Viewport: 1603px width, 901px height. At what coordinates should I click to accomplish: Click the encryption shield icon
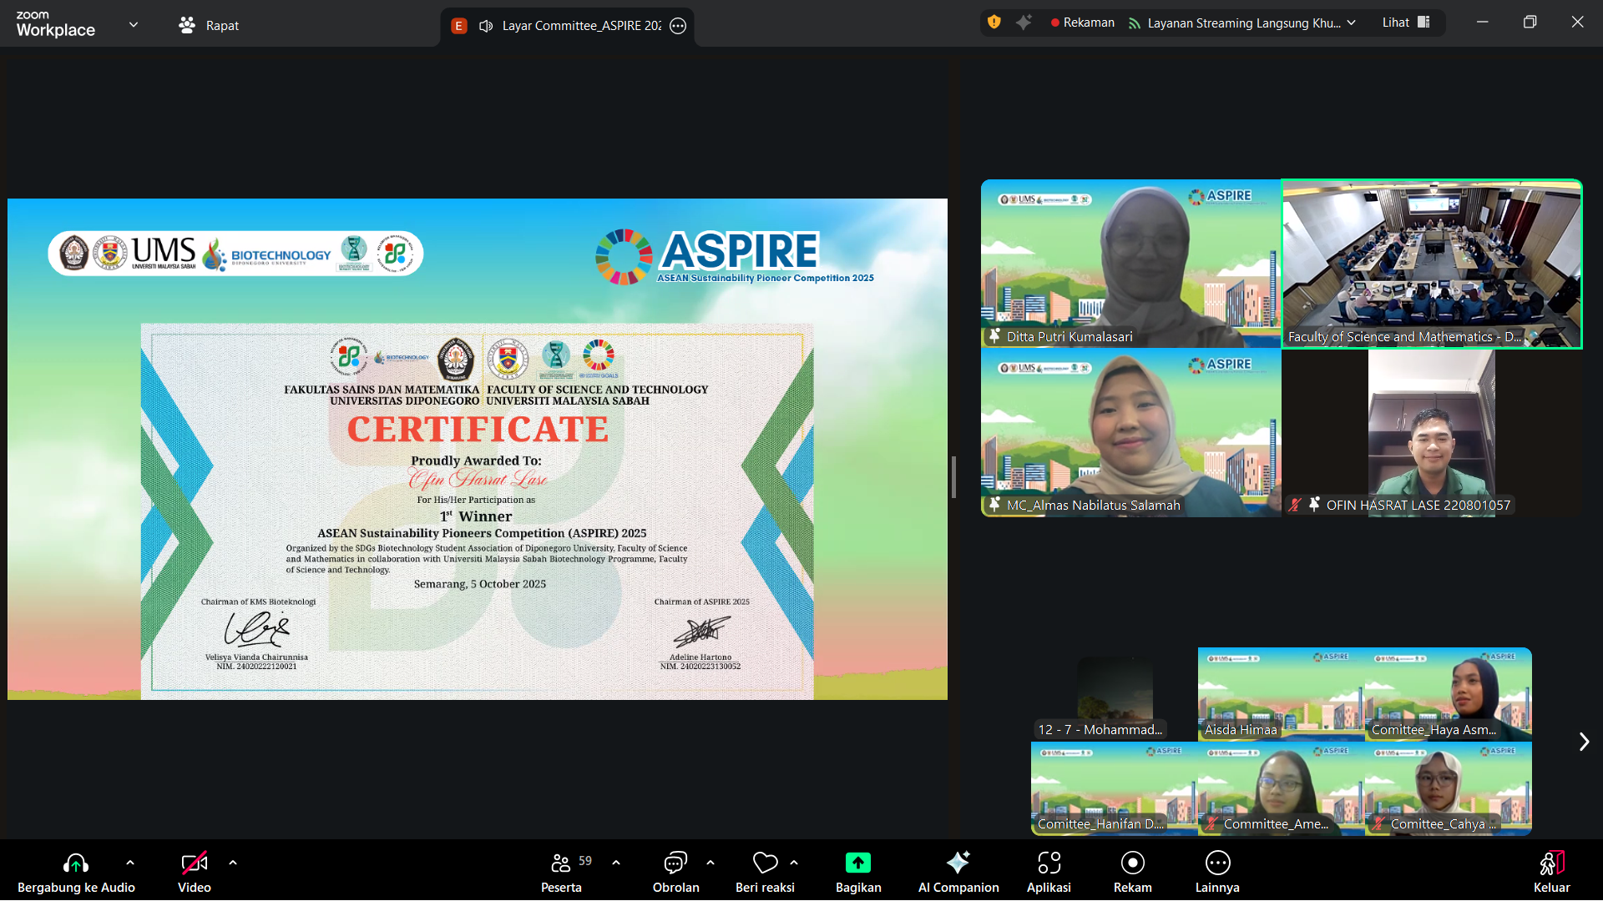pyautogui.click(x=994, y=23)
